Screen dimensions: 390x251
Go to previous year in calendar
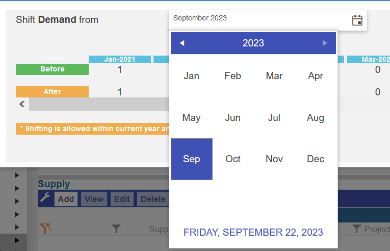[x=182, y=43]
